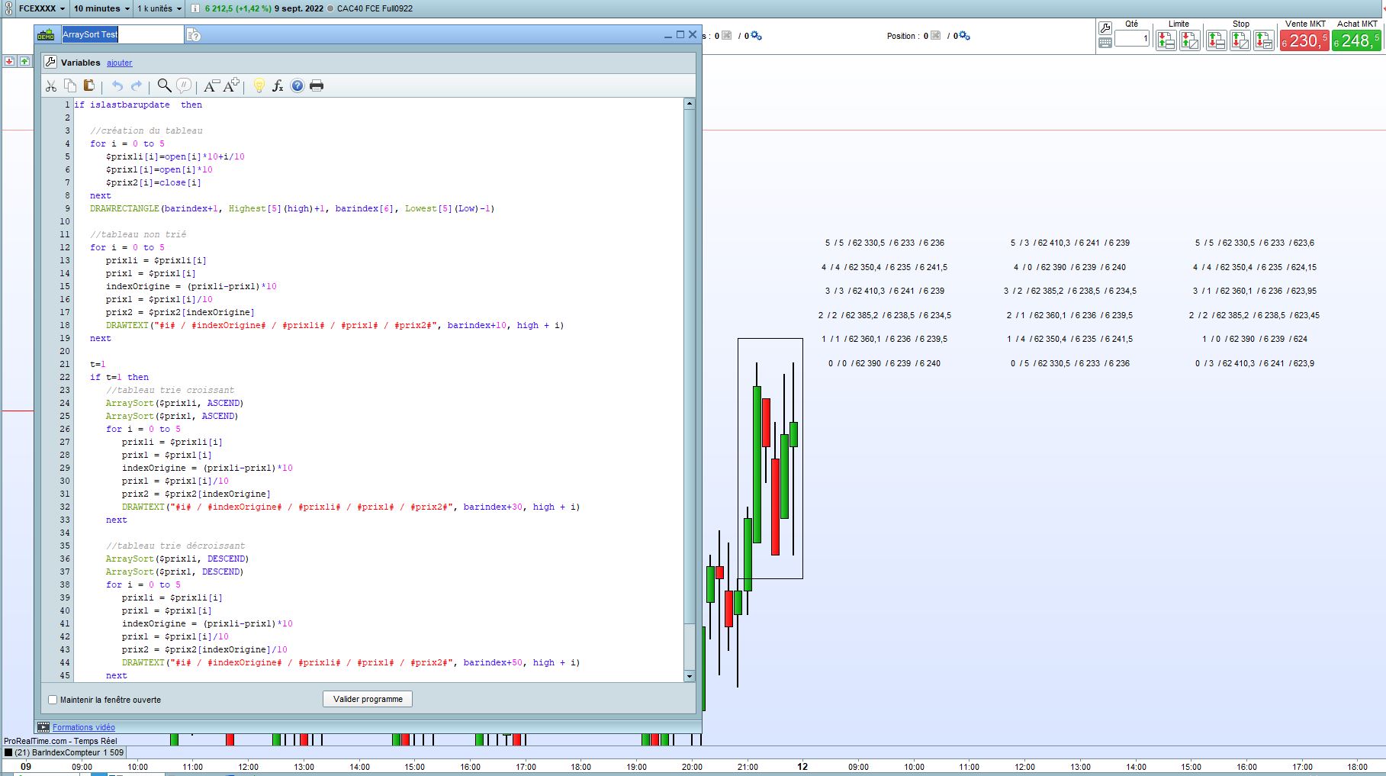Redo the last undone edit
Image resolution: width=1386 pixels, height=776 pixels.
(x=137, y=86)
